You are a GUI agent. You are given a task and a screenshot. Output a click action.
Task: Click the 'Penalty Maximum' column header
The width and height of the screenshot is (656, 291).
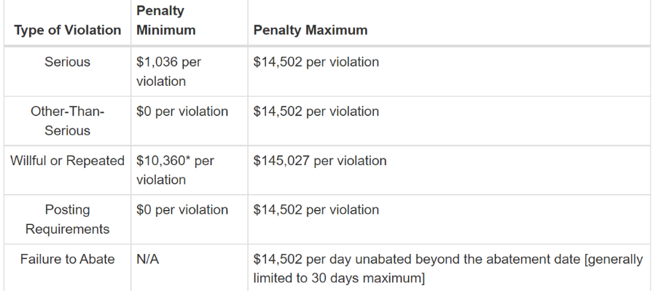(311, 30)
